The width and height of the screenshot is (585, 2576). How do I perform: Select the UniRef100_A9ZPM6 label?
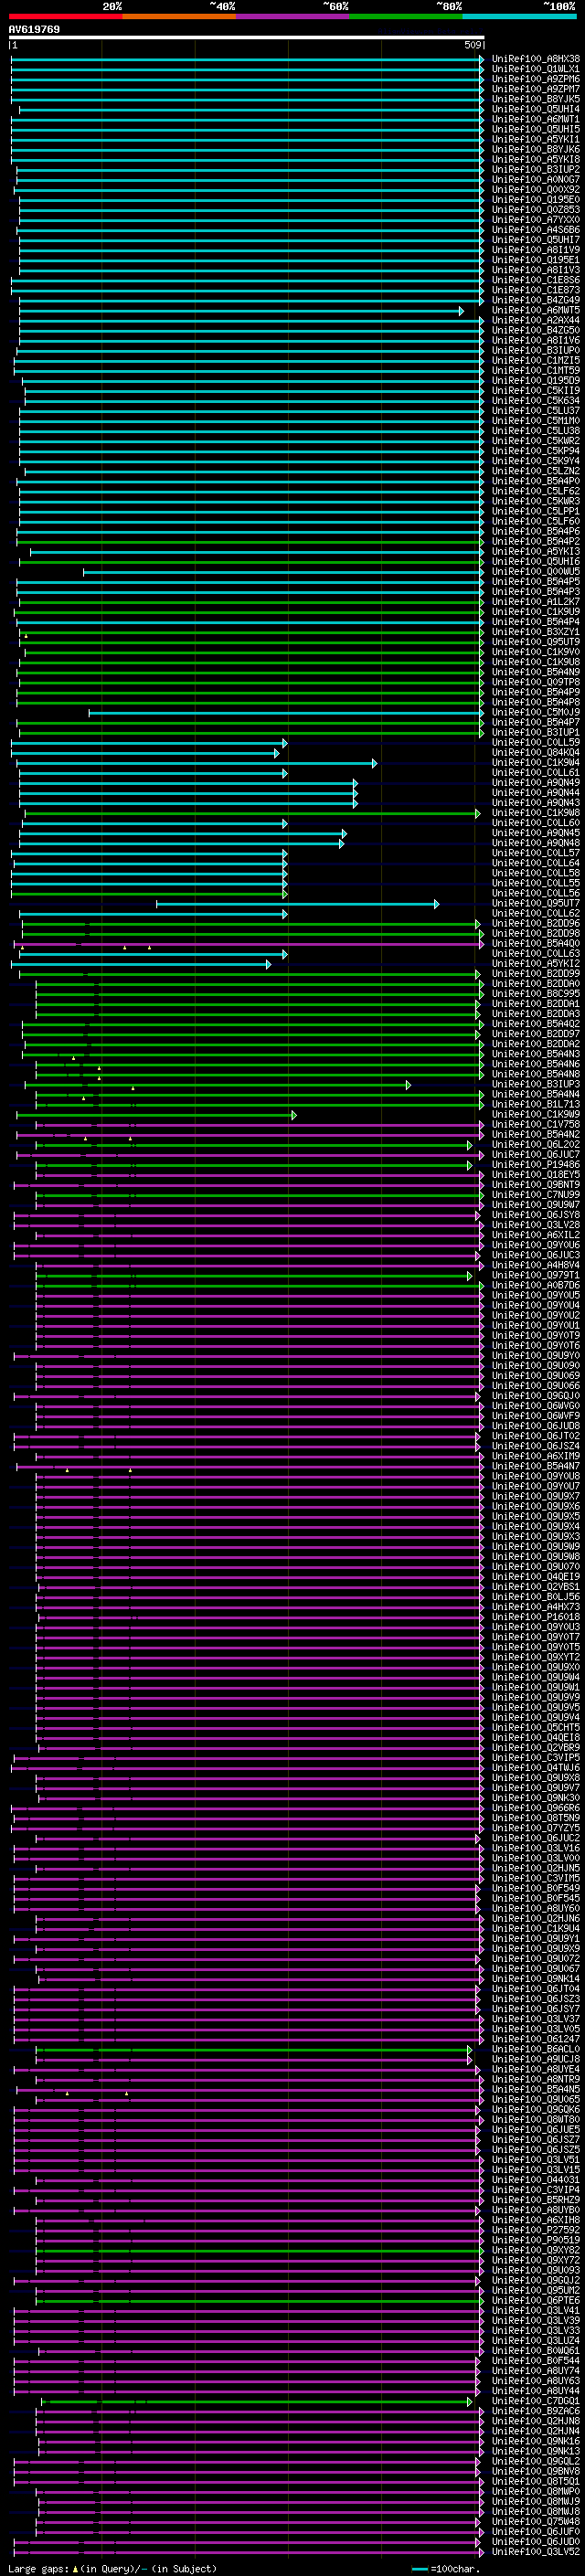(536, 79)
